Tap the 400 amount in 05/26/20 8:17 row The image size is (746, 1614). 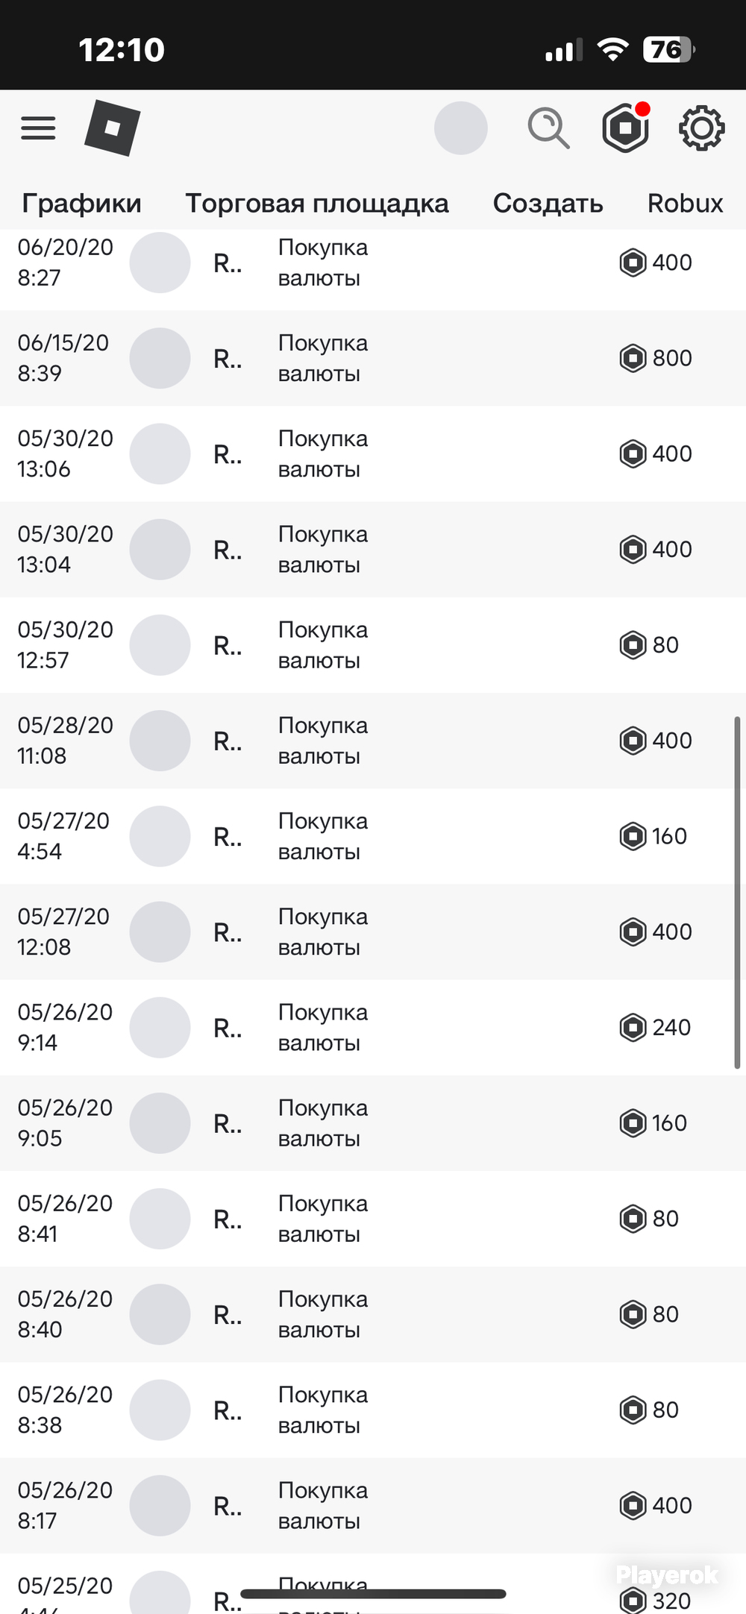pos(672,1505)
